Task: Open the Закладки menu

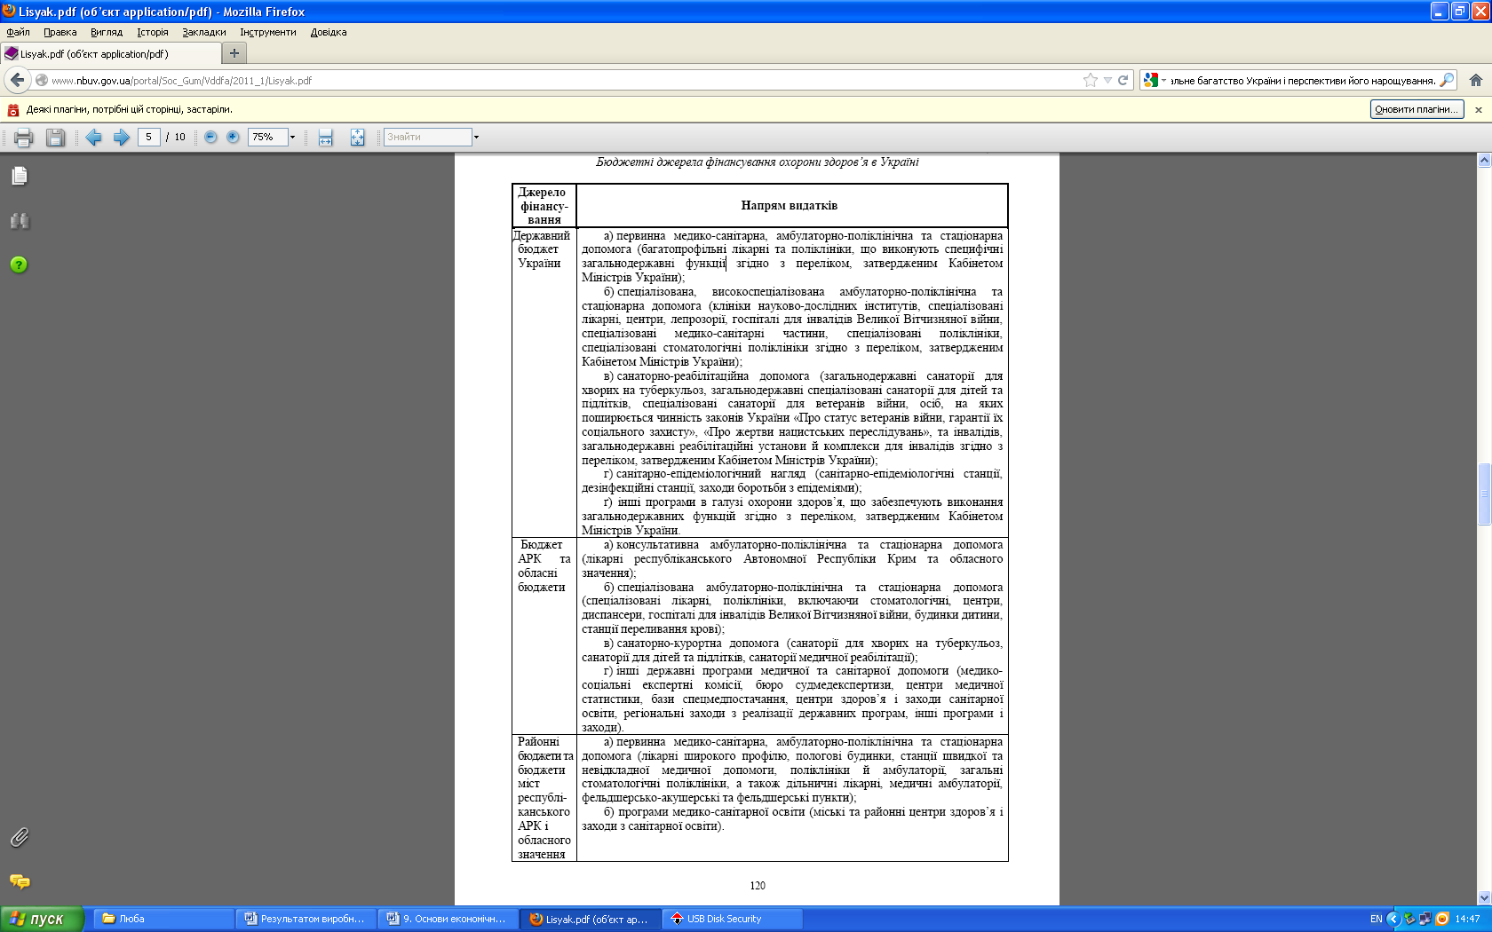Action: point(204,32)
